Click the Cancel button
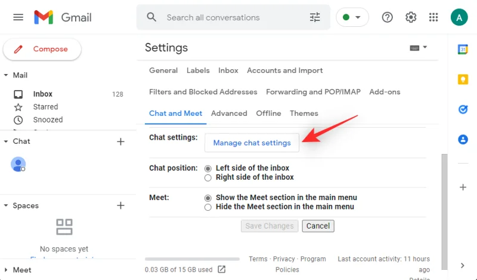 [x=318, y=226]
